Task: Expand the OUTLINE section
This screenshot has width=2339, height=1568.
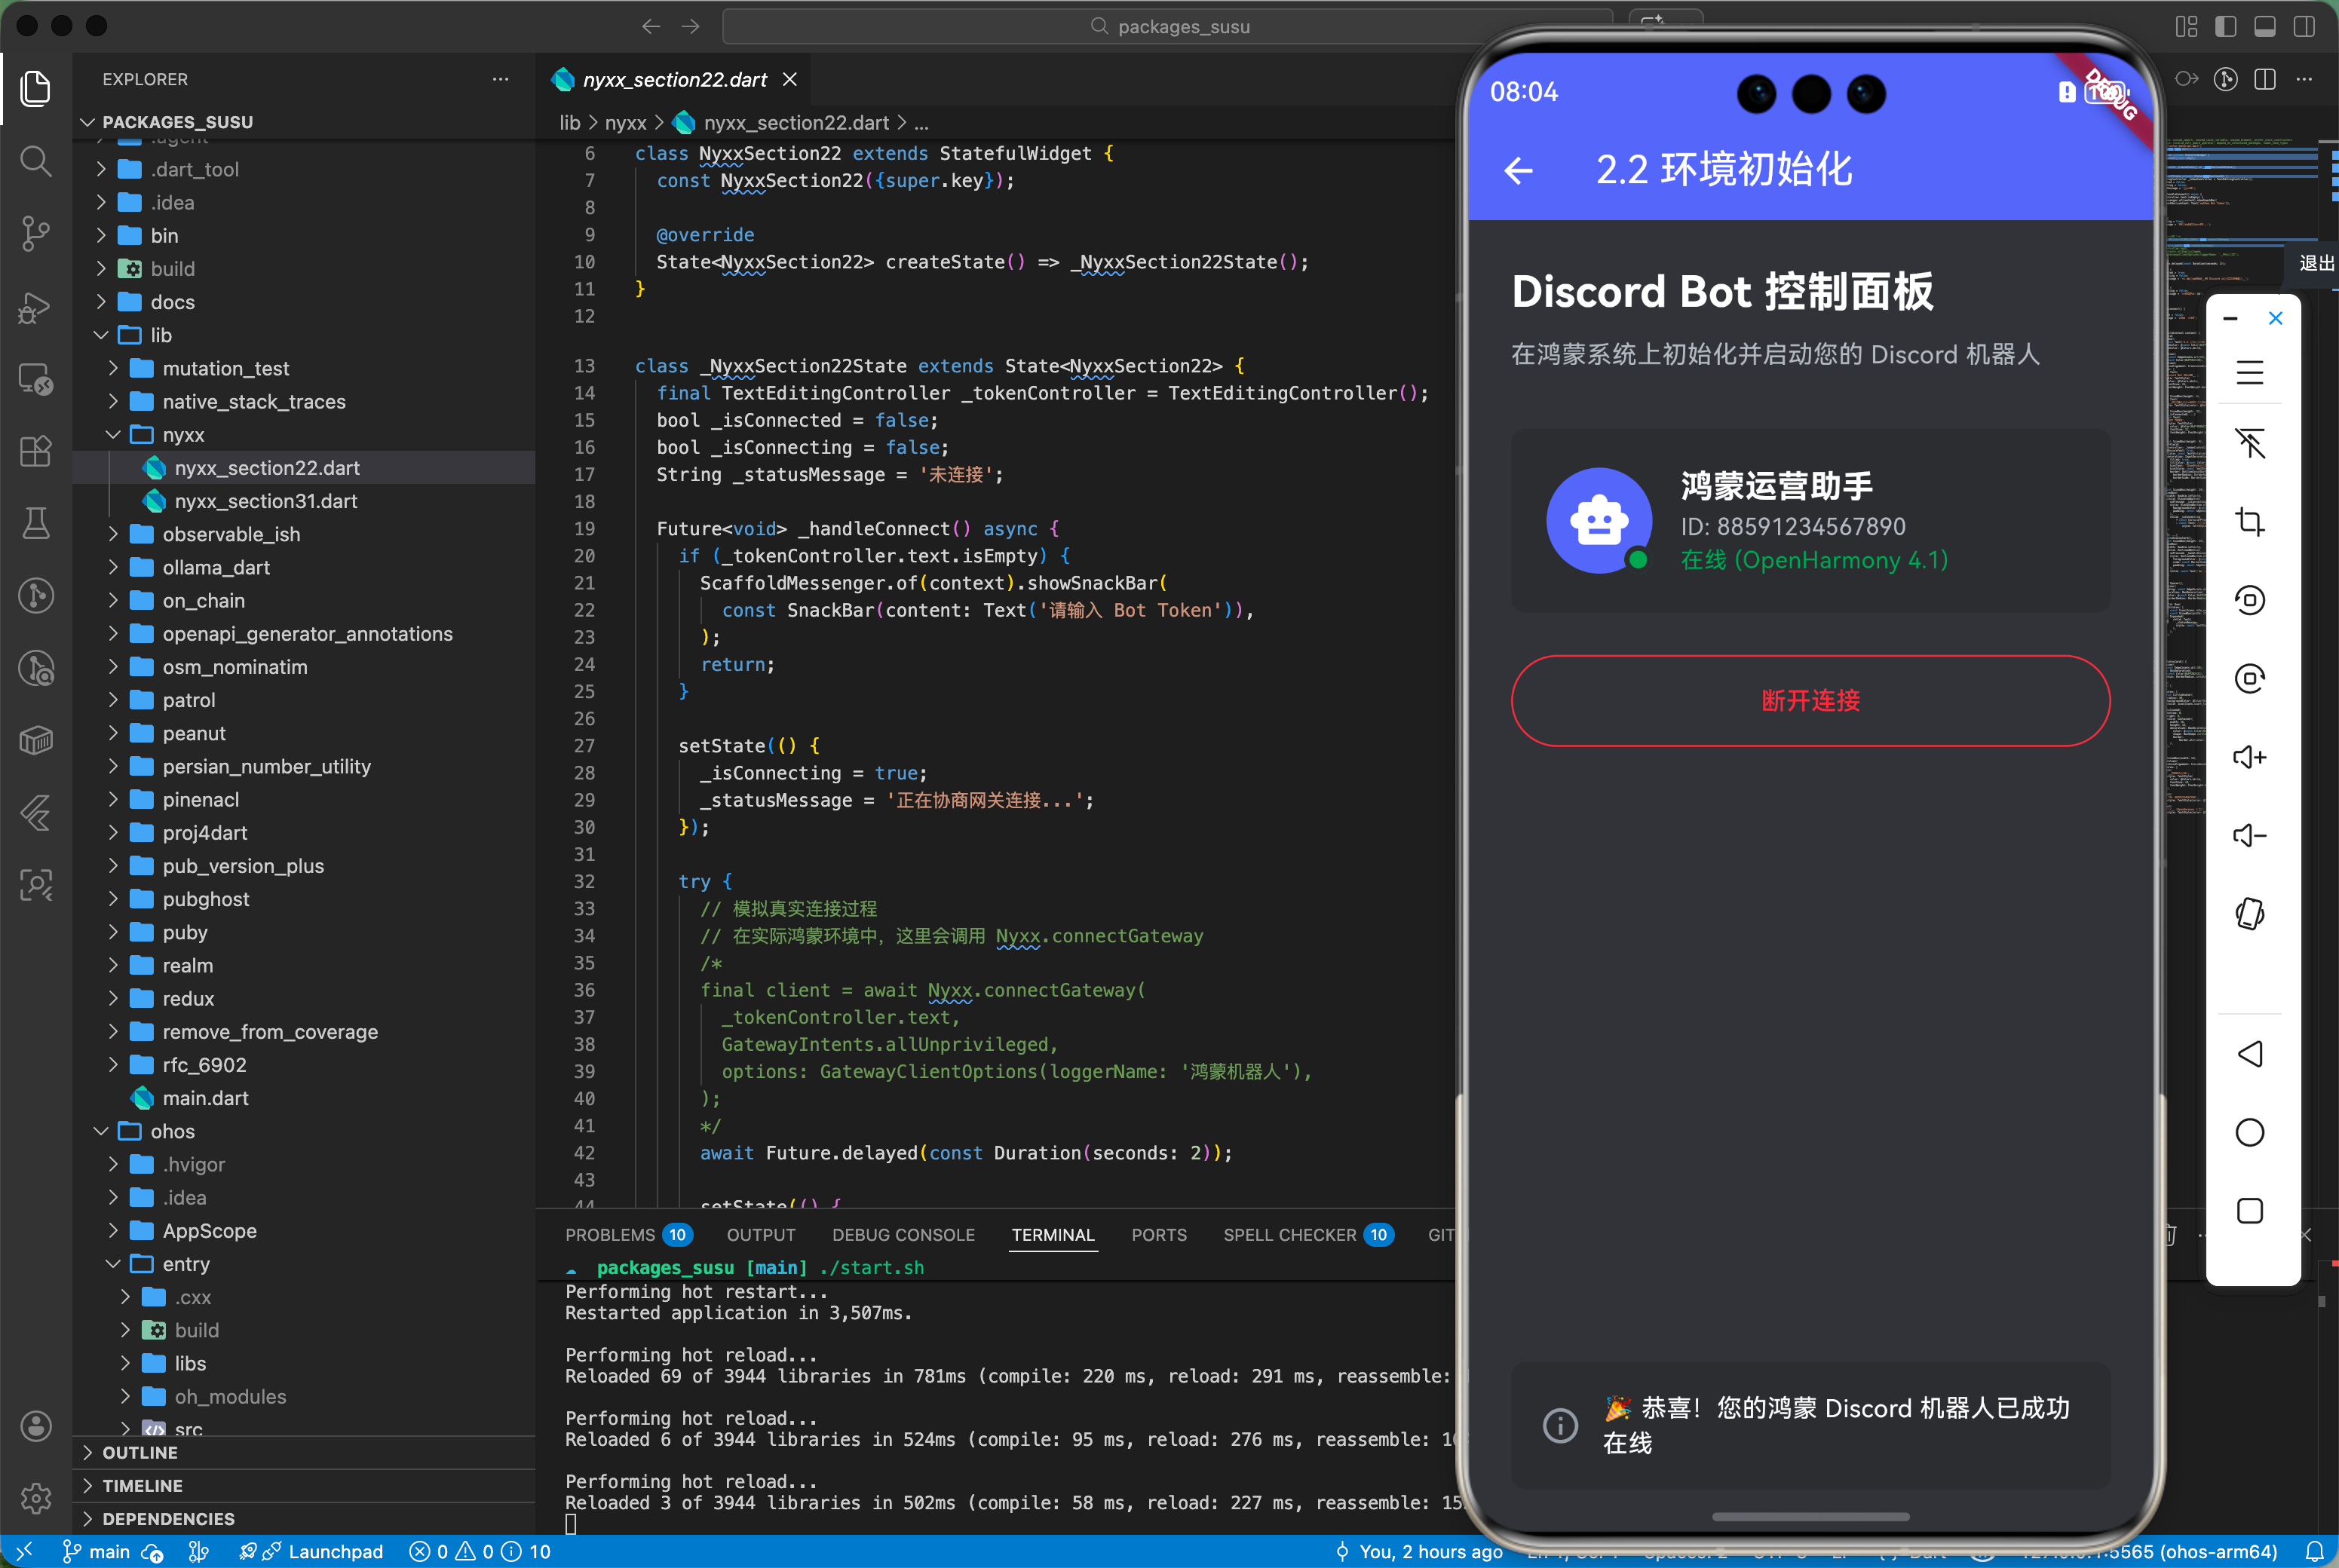Action: 304,1452
